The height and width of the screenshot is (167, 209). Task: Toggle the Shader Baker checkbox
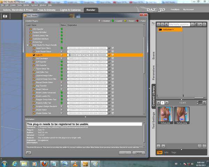coord(34,110)
